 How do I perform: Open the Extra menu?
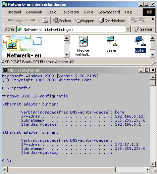(89, 12)
